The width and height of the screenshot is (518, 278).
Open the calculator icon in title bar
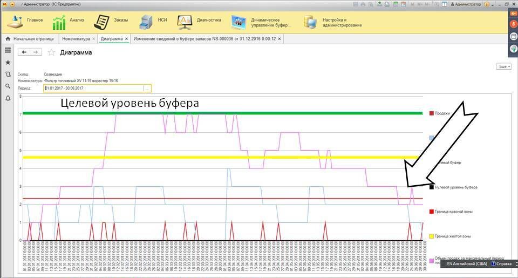click(x=396, y=4)
